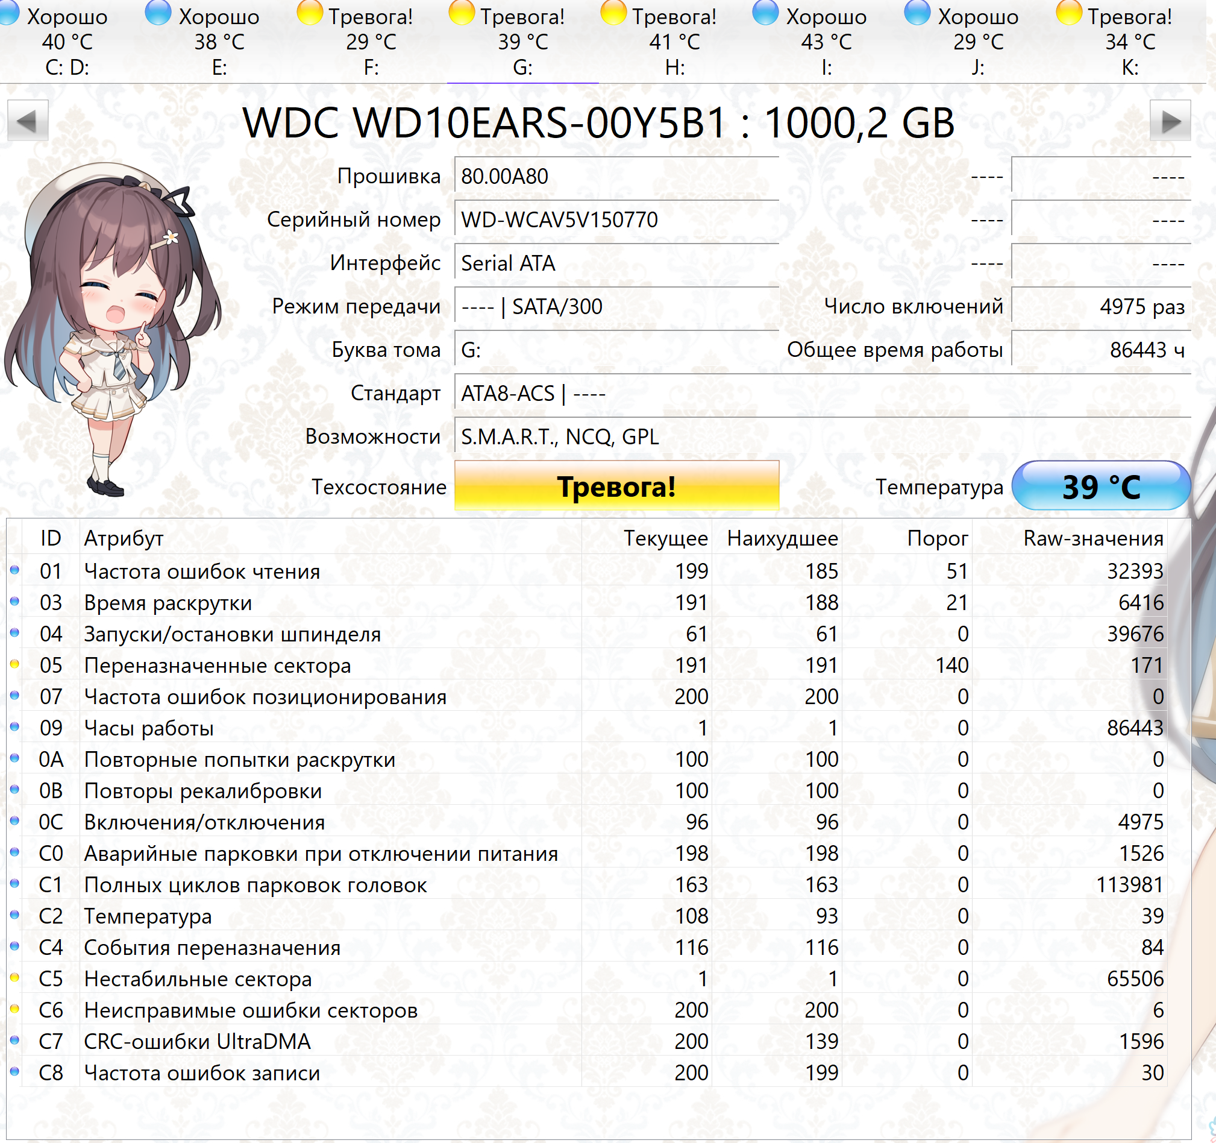Go to next disk with right arrow

pyautogui.click(x=1170, y=121)
